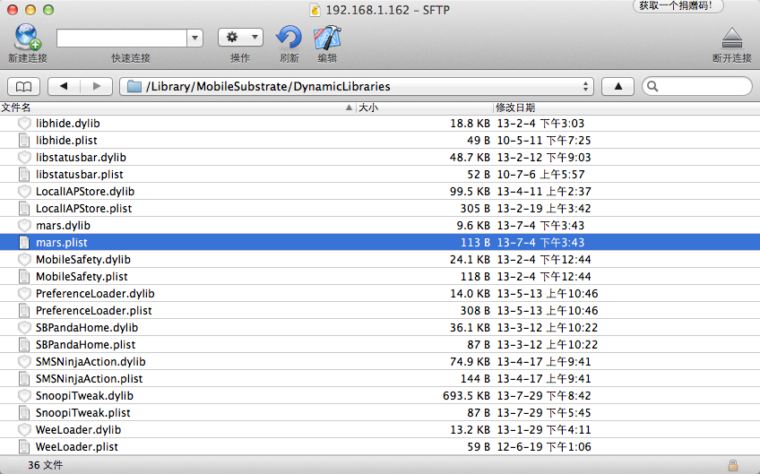Select the MobileSafety.dylib filename

coord(82,259)
